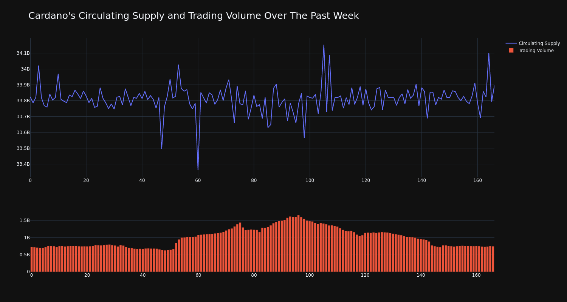Click the 33.4B y-axis label
Image resolution: width=567 pixels, height=302 pixels.
(23, 164)
